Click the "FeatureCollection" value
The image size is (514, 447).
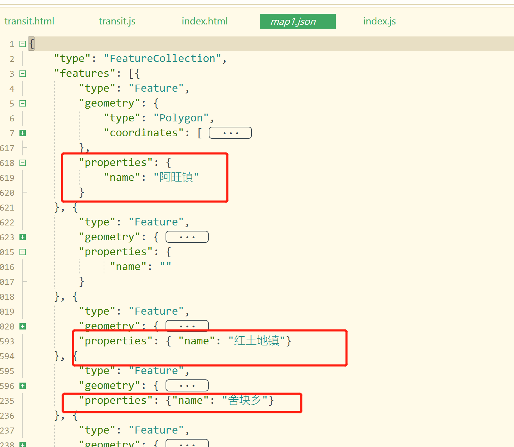pyautogui.click(x=163, y=58)
